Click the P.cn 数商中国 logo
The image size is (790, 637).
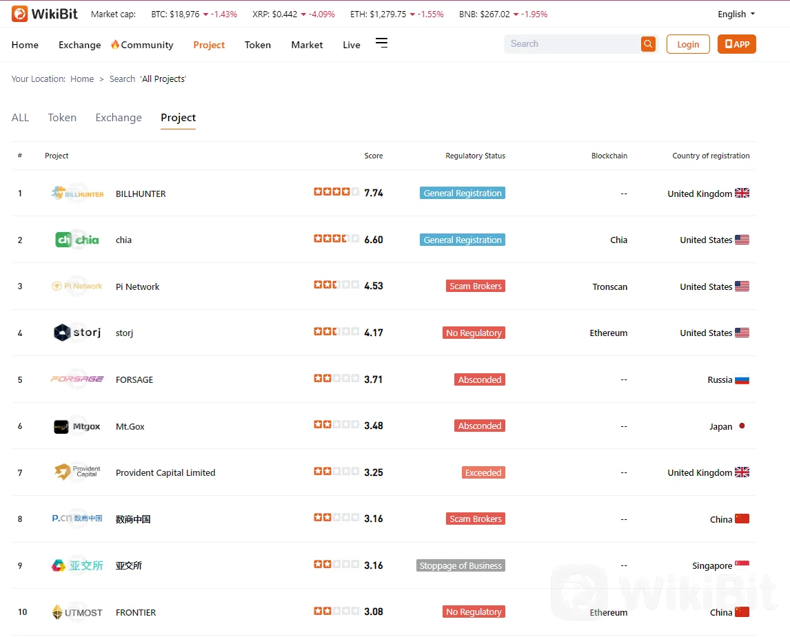click(x=77, y=519)
